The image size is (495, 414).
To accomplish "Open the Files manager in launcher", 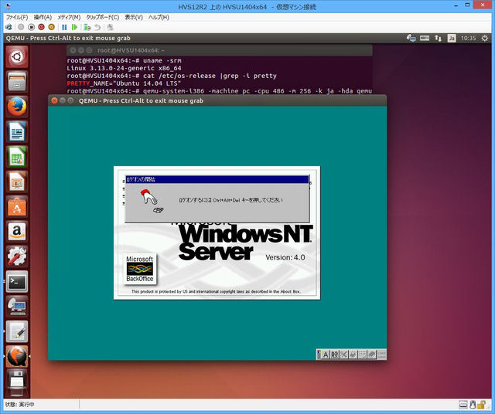I will 17,81.
